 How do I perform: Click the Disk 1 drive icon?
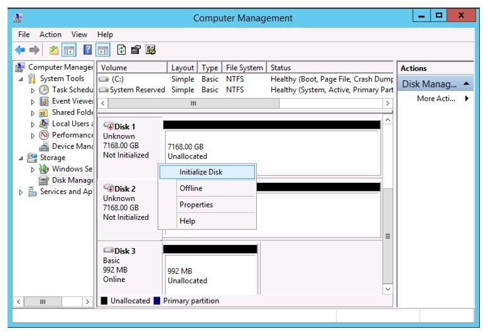pos(109,126)
